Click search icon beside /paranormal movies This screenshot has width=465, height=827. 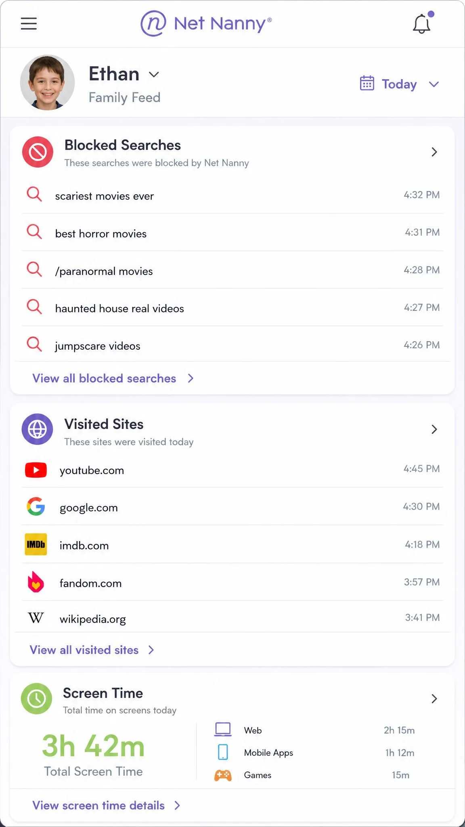(34, 269)
